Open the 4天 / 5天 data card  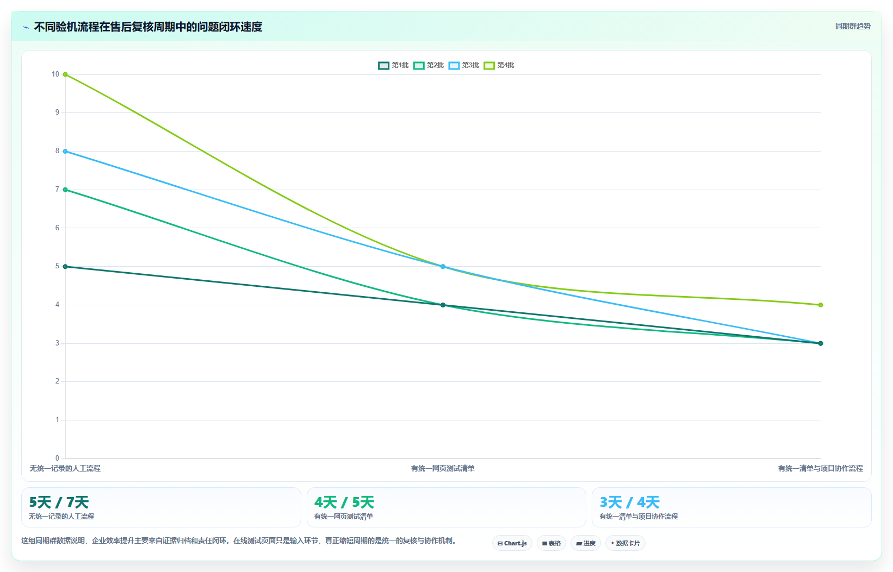coord(446,507)
